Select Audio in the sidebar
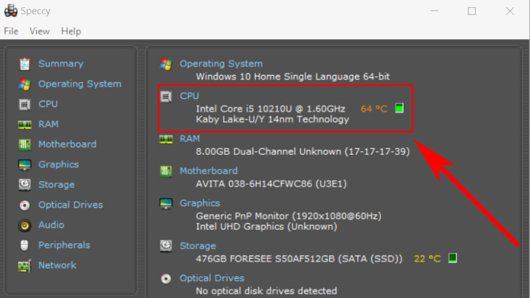This screenshot has width=530, height=298. click(x=51, y=224)
